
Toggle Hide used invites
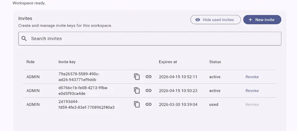coord(216,20)
